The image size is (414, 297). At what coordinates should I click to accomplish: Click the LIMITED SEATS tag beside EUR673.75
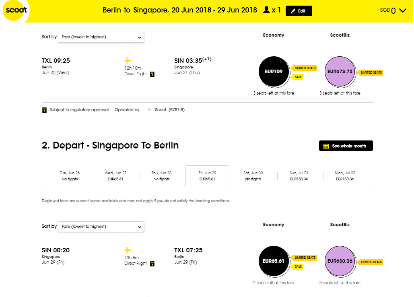point(370,72)
